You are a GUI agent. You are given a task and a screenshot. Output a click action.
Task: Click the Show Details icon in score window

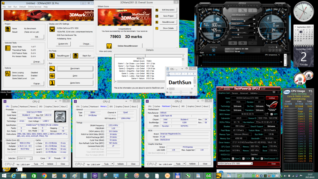pos(157,28)
